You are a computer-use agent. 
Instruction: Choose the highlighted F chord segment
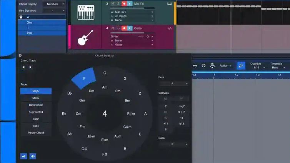pyautogui.click(x=84, y=78)
